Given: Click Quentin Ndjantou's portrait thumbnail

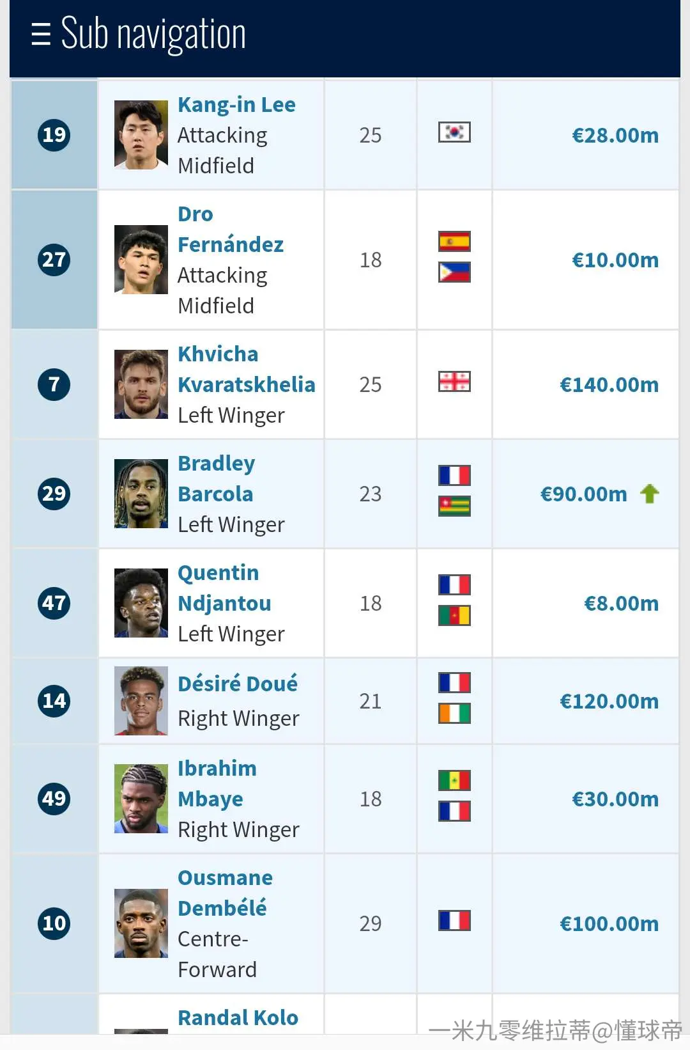Looking at the screenshot, I should [x=141, y=603].
